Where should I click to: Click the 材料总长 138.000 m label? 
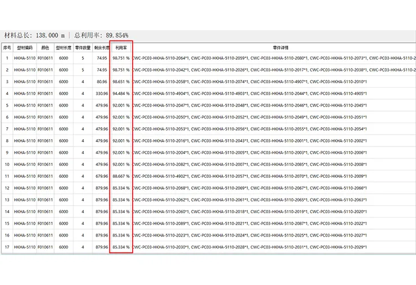point(34,35)
